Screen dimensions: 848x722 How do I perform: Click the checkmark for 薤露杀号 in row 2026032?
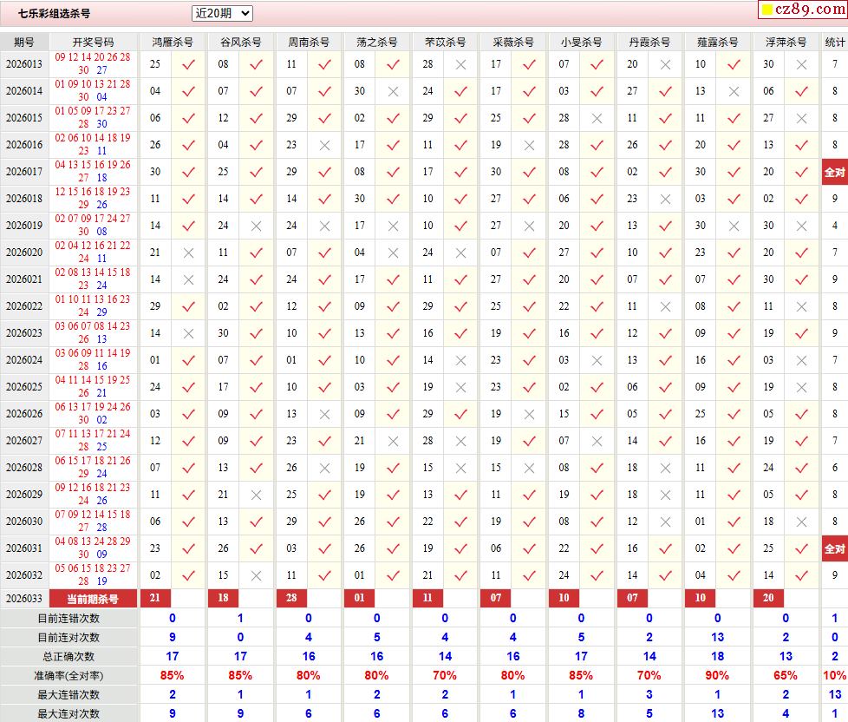pos(734,575)
